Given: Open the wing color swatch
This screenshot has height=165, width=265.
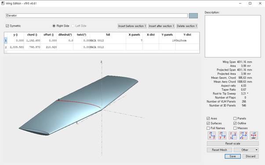Looking at the screenshot, I should (x=193, y=16).
